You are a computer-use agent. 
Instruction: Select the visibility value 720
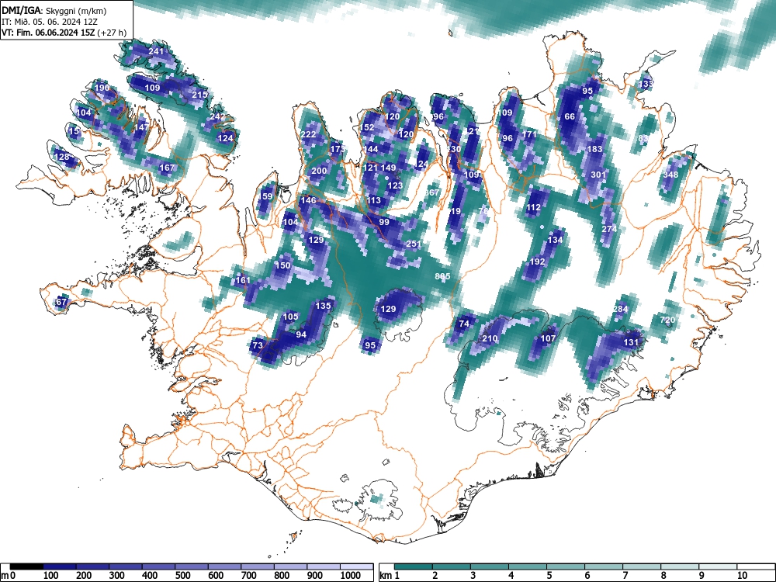667,320
